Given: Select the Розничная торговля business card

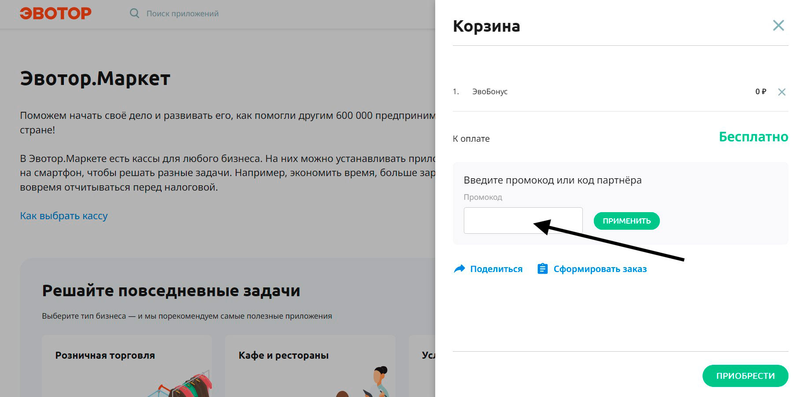Looking at the screenshot, I should 127,366.
